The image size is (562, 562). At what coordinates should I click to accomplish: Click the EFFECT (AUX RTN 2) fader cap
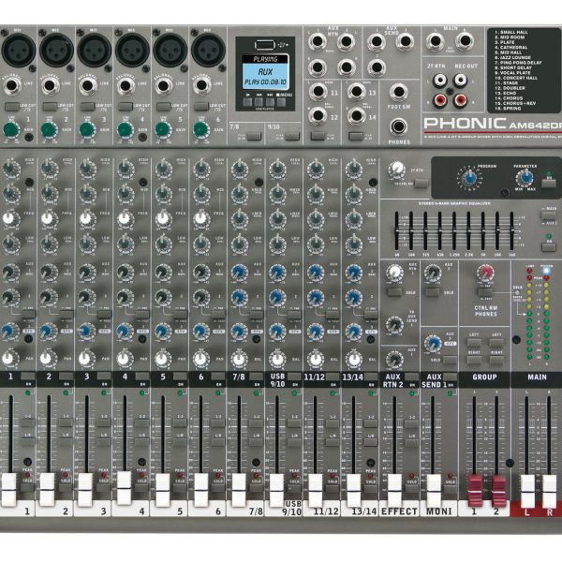pyautogui.click(x=394, y=491)
